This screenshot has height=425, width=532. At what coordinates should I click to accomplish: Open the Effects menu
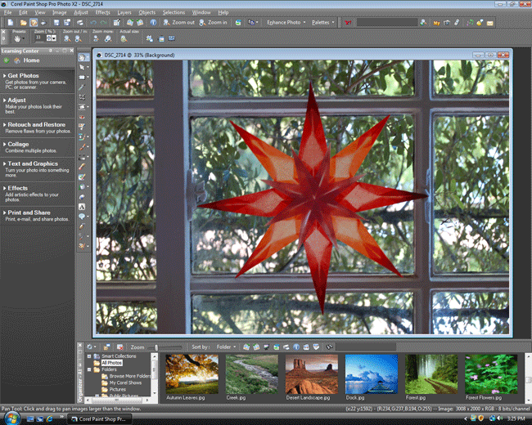point(102,12)
